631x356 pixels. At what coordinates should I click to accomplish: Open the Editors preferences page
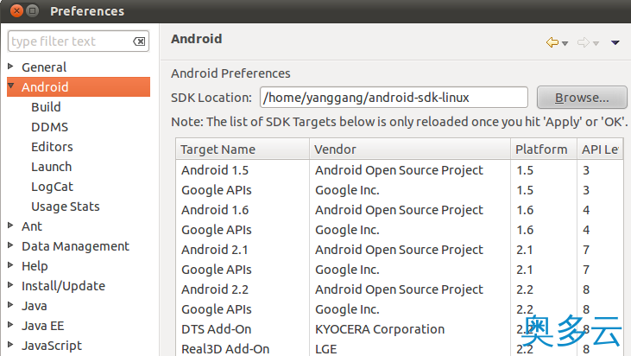(x=52, y=147)
